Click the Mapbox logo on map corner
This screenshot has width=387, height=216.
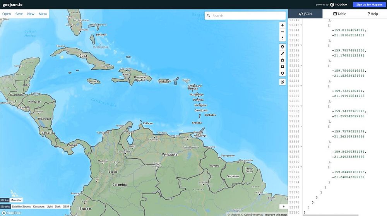click(11, 213)
